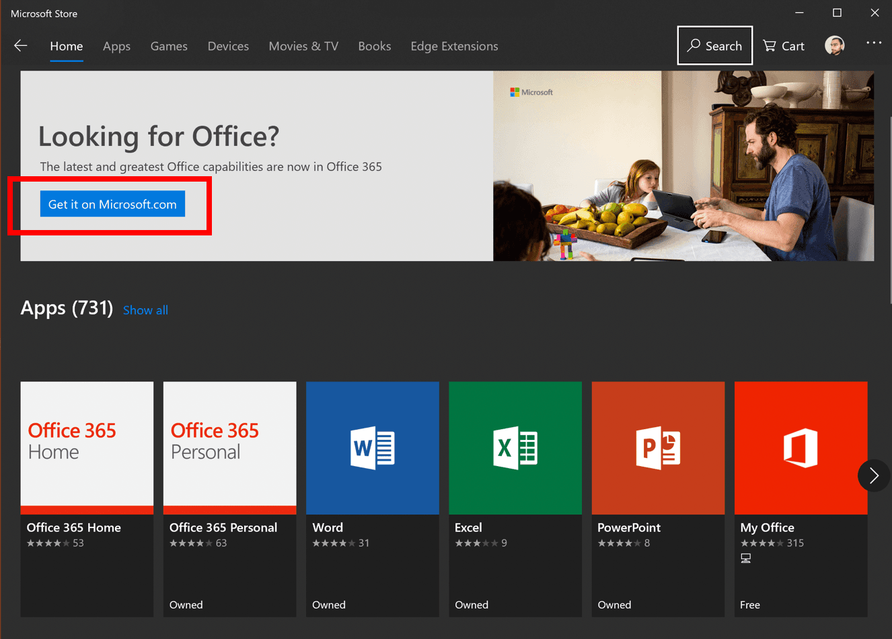The image size is (892, 639).
Task: Click the Apps (731) heading
Action: tap(67, 308)
